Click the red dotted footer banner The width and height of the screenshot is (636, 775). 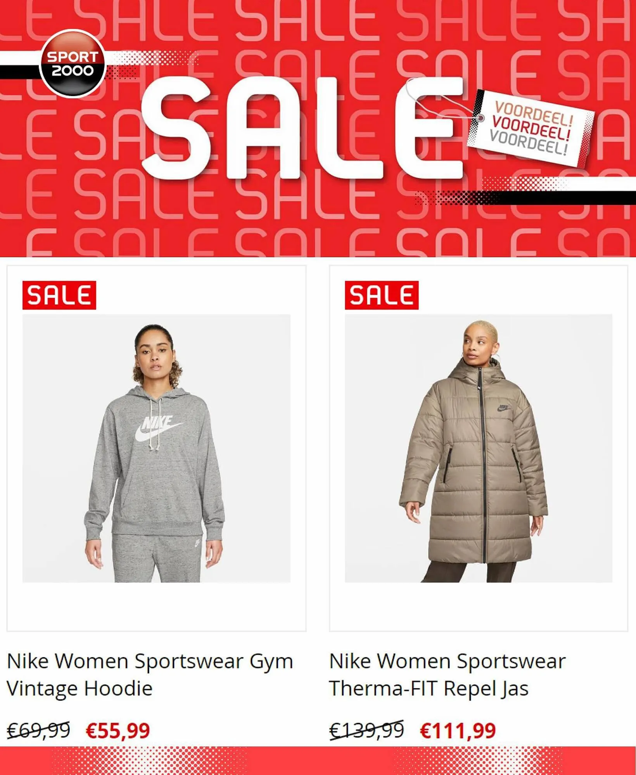[x=318, y=761]
